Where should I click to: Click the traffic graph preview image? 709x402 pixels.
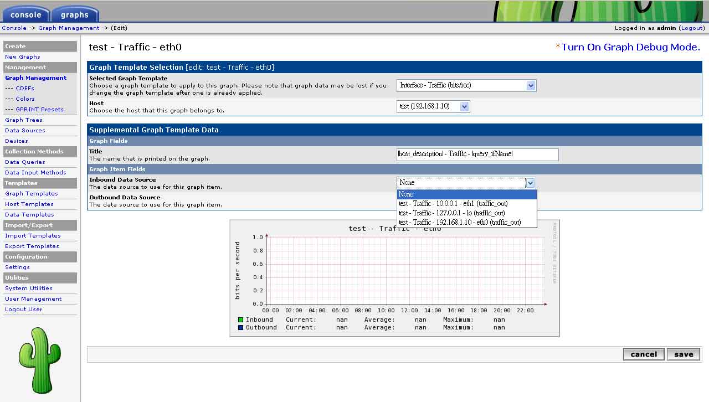(394, 278)
